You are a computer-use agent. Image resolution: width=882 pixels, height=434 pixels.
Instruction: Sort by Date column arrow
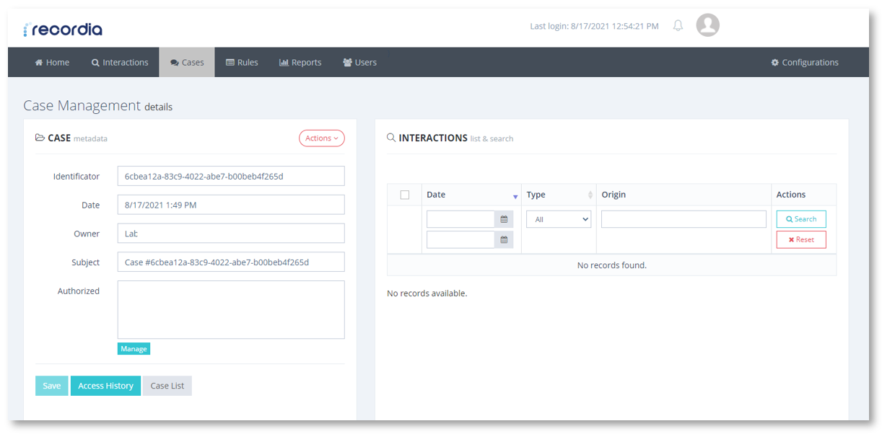[515, 196]
